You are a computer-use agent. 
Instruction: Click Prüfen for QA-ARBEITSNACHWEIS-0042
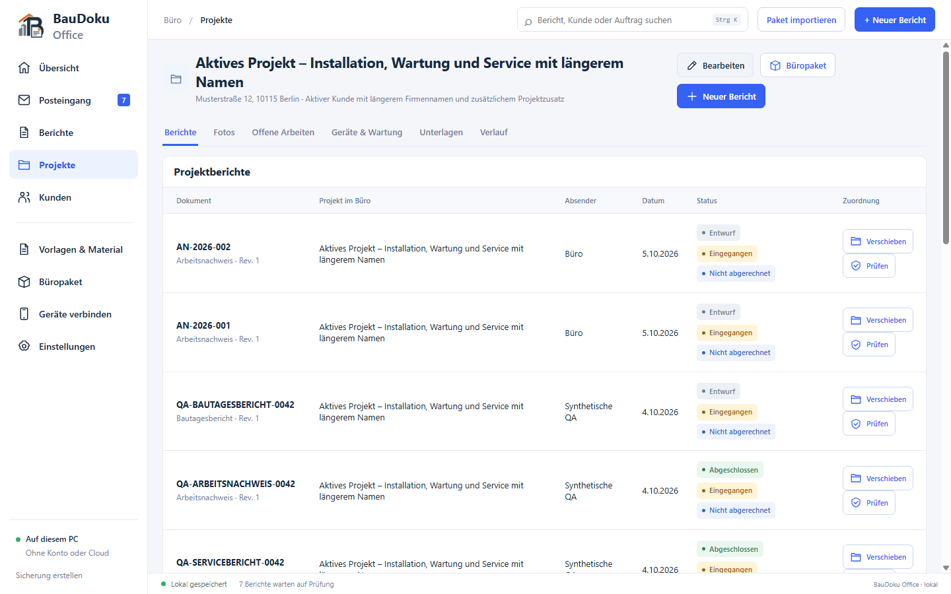[869, 503]
